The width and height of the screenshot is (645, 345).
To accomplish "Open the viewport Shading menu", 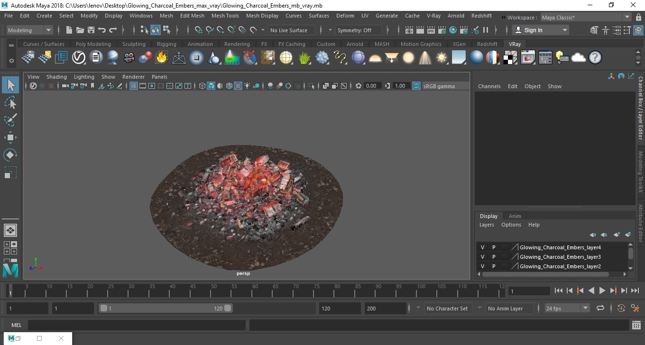I will pyautogui.click(x=56, y=77).
